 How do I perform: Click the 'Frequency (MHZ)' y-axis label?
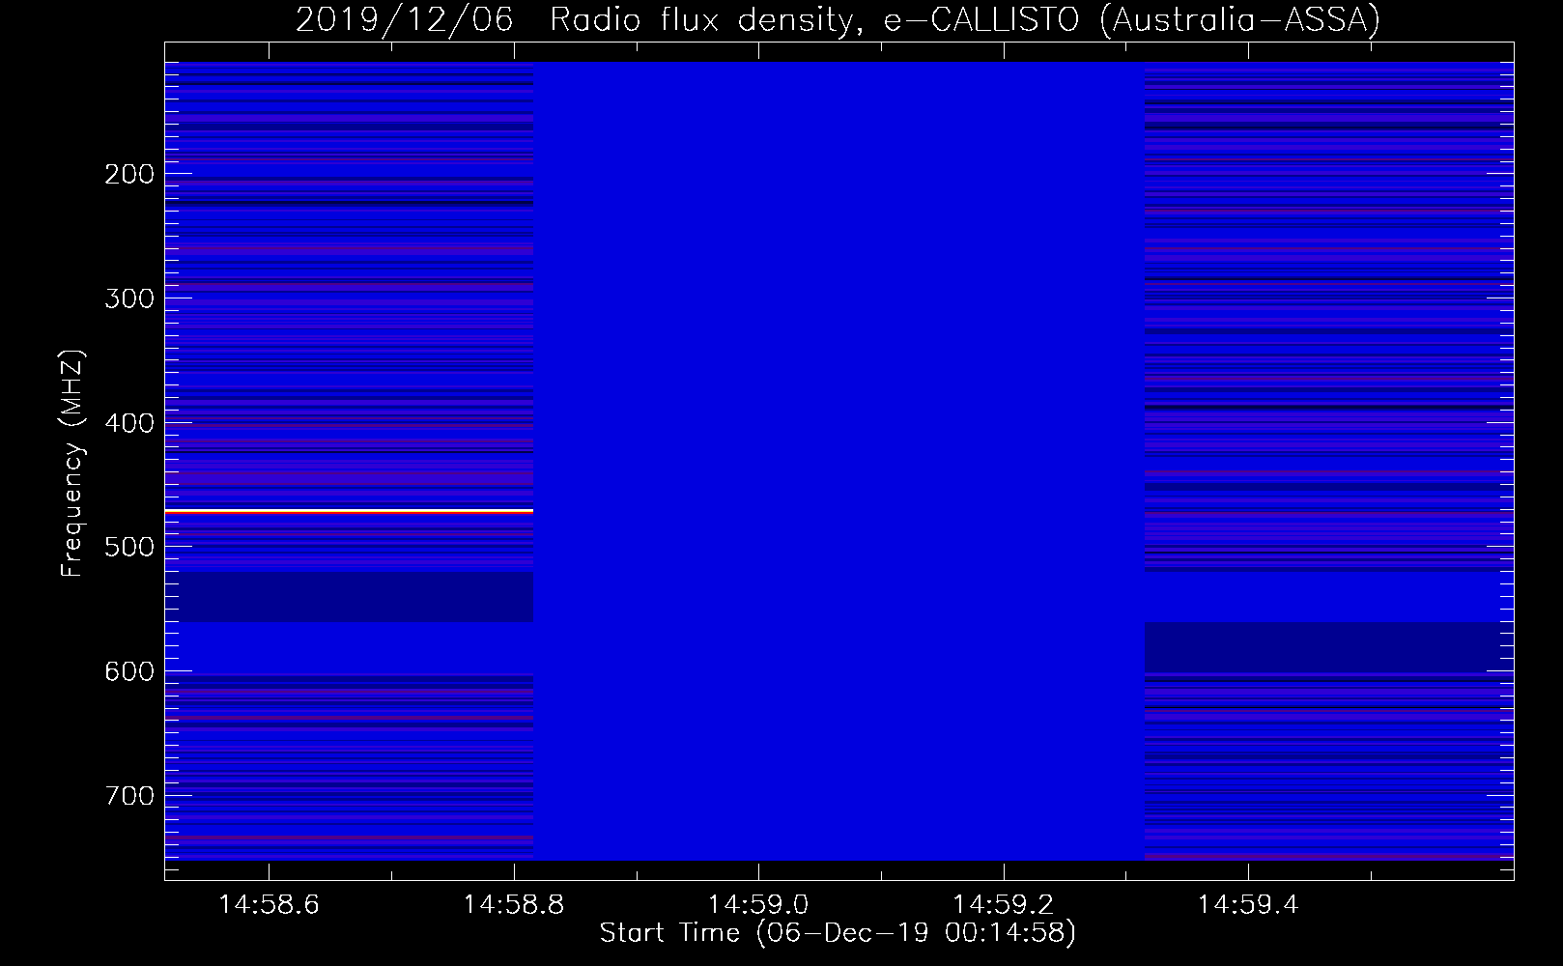(x=72, y=465)
